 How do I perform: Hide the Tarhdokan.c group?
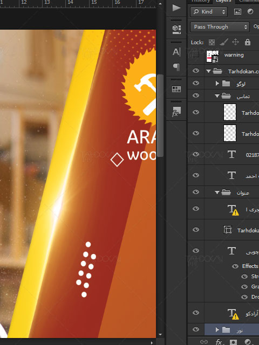[x=195, y=71]
